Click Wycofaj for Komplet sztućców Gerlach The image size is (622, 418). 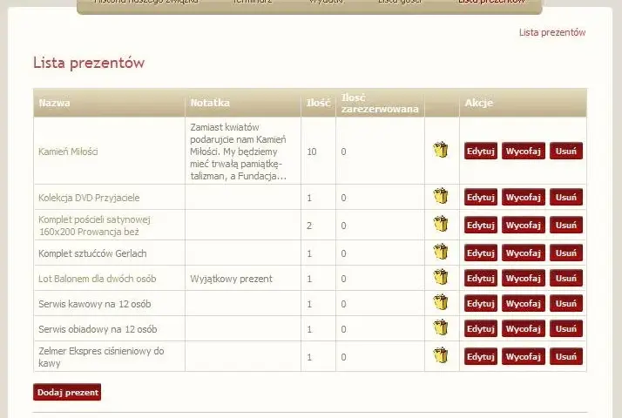[x=524, y=253]
